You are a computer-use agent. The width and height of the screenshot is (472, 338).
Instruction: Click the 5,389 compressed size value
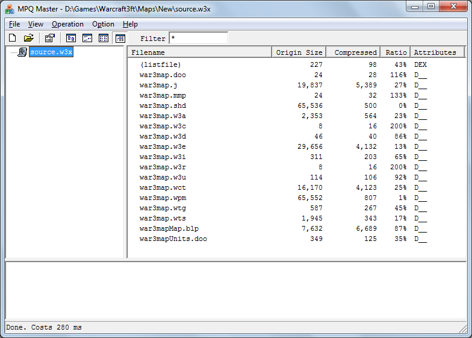pos(366,85)
